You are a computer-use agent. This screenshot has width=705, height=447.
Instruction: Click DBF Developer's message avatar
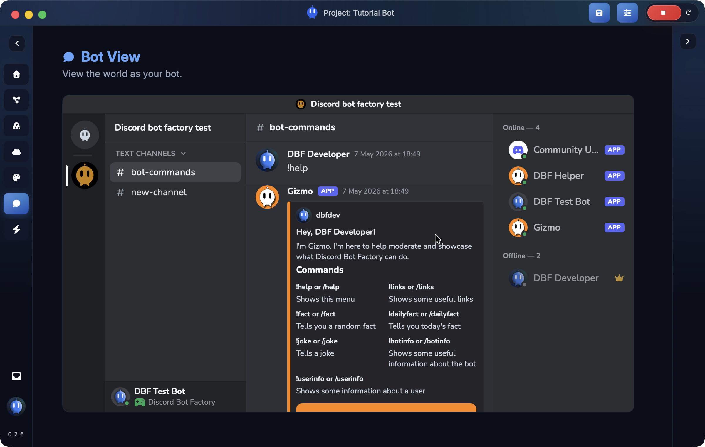pyautogui.click(x=267, y=160)
